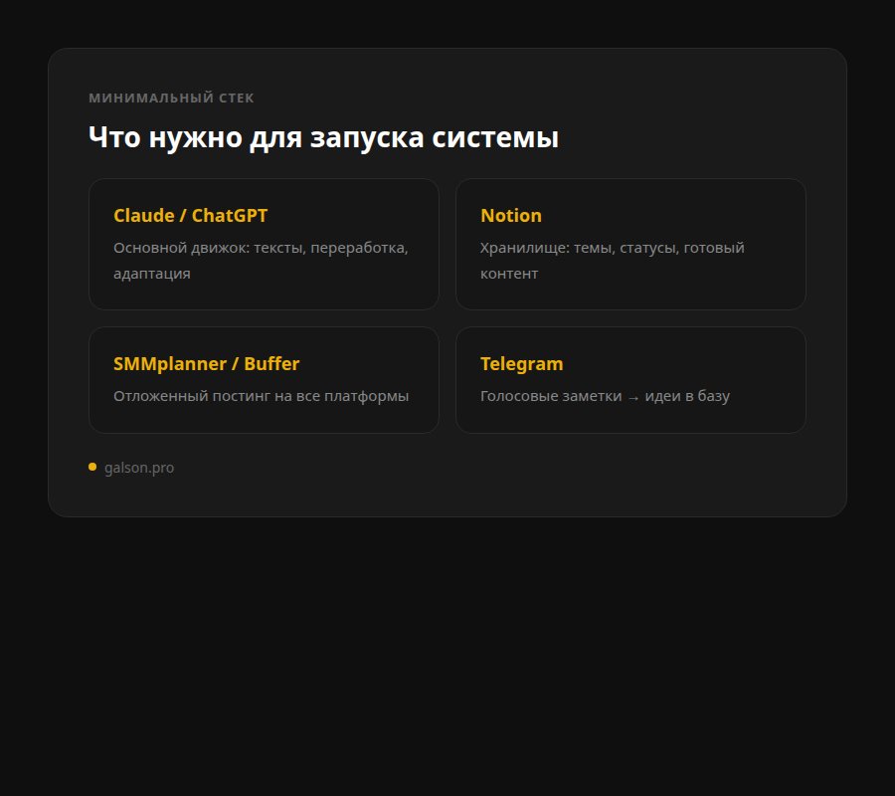Image resolution: width=895 pixels, height=796 pixels.
Task: Click description 'Основной движок: тексты, переработка, адаптация'
Action: [x=261, y=261]
